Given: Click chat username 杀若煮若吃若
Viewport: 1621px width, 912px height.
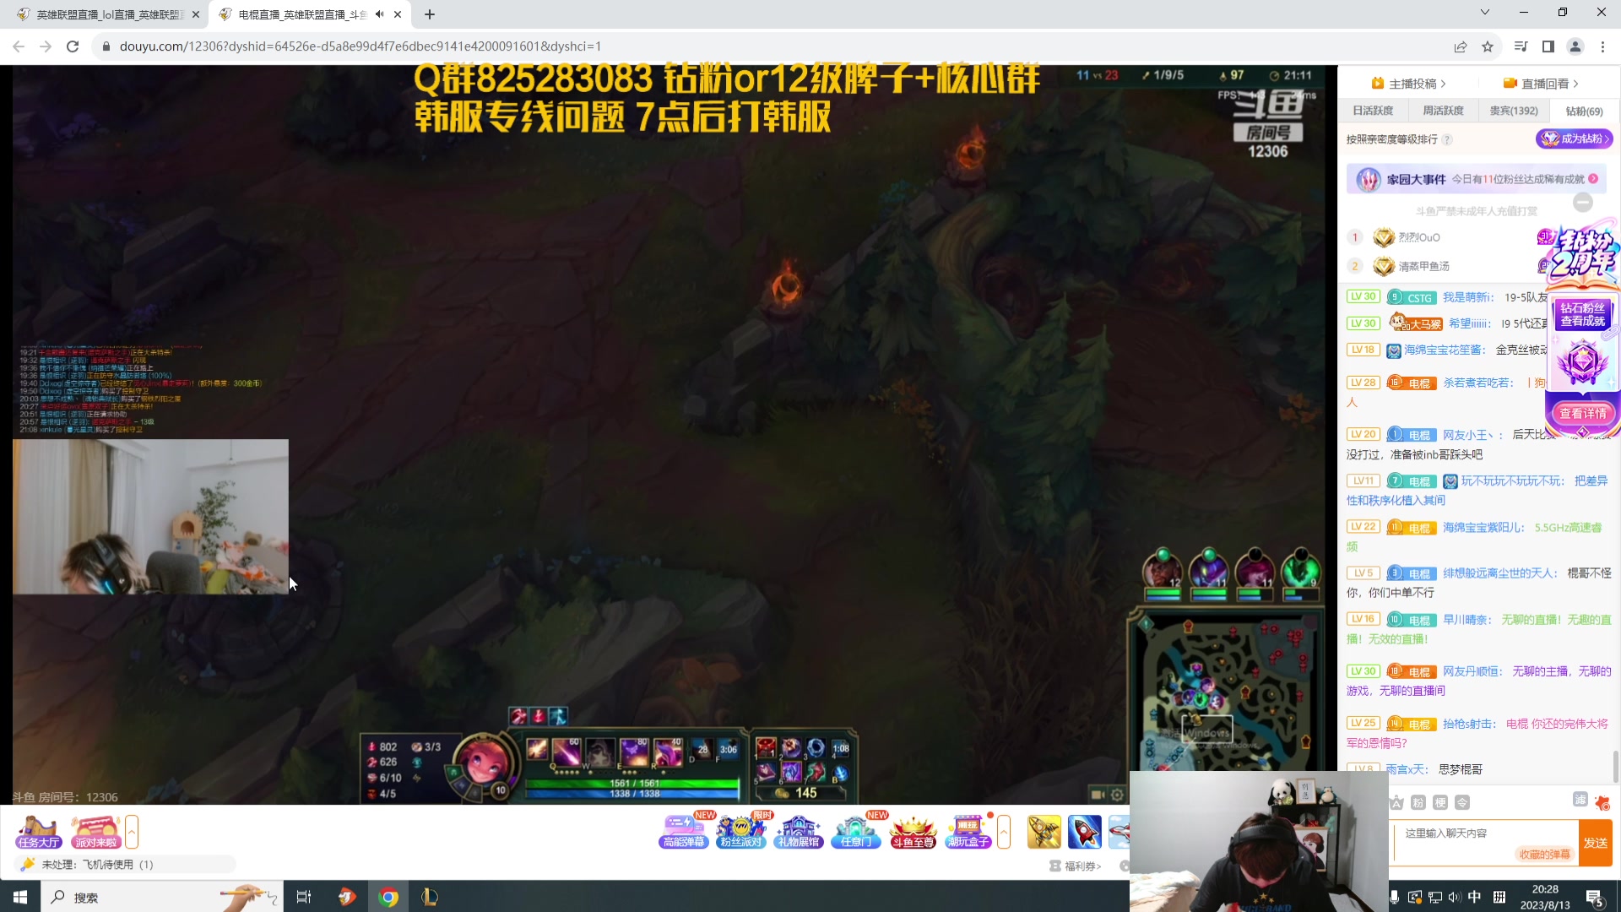Looking at the screenshot, I should click(1477, 383).
